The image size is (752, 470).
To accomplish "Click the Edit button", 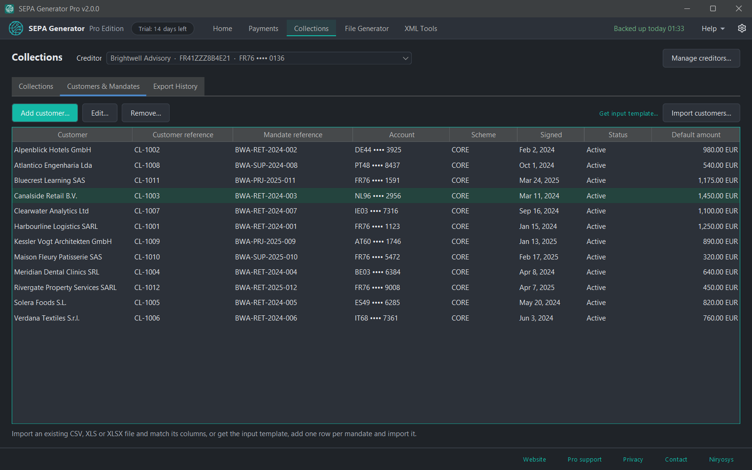I will pos(100,113).
